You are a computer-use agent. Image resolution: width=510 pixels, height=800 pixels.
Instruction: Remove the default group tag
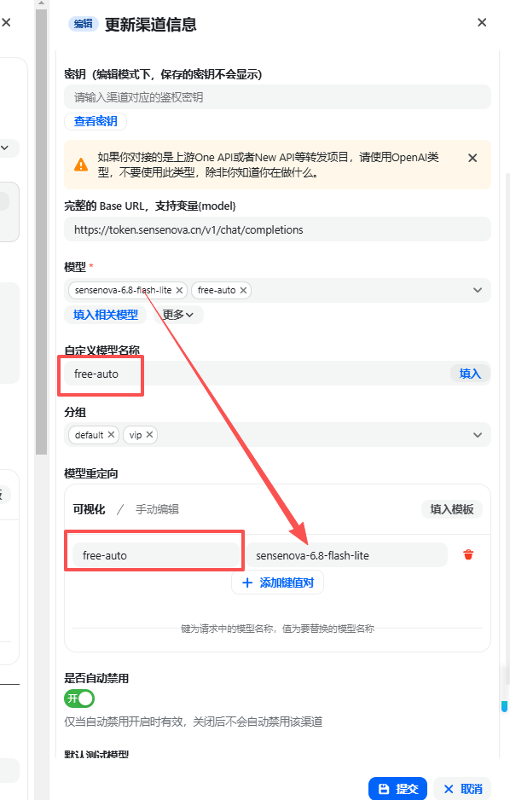(111, 435)
